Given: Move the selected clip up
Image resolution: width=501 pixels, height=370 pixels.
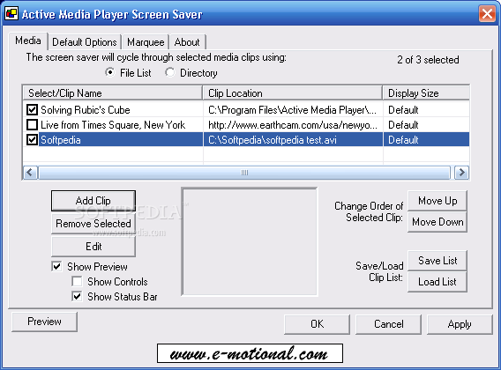Looking at the screenshot, I should click(x=437, y=201).
